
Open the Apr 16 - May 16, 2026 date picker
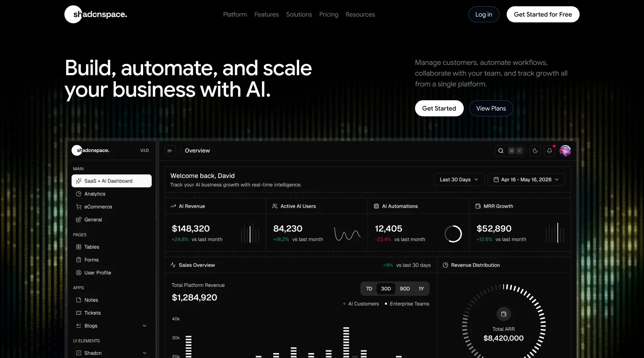[526, 179]
